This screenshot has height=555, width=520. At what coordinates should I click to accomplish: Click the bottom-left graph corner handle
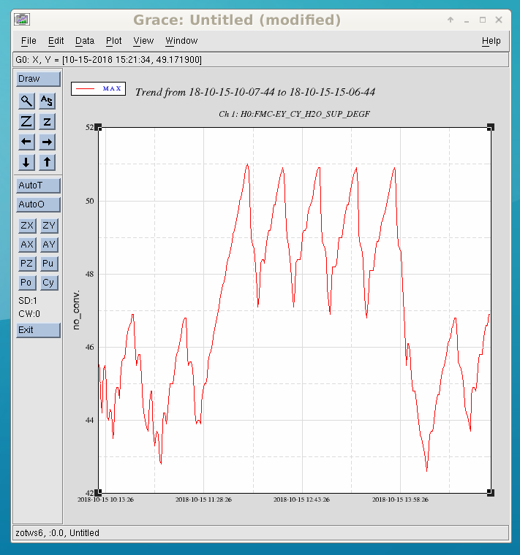tap(99, 492)
